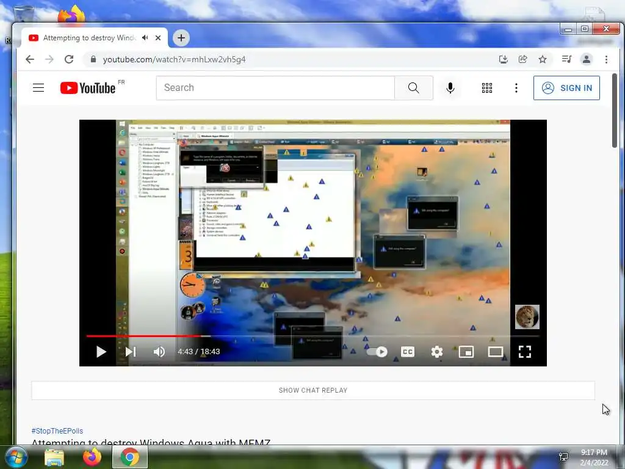
Task: Reload the YouTube page
Action: click(x=69, y=59)
